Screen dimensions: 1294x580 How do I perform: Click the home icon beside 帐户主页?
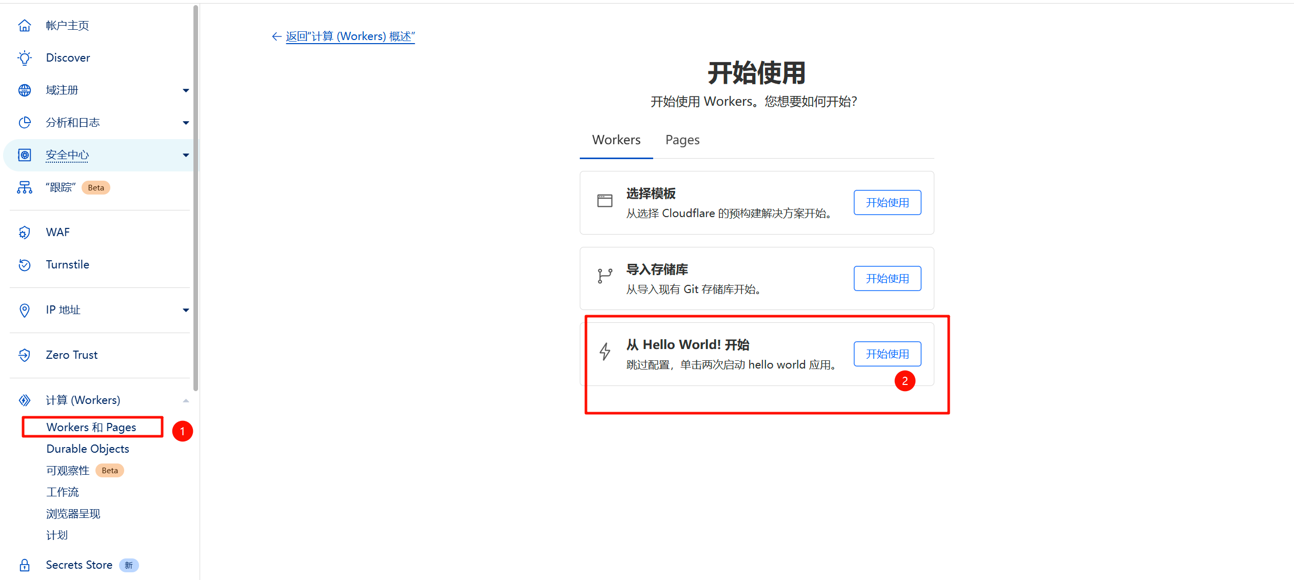point(25,25)
